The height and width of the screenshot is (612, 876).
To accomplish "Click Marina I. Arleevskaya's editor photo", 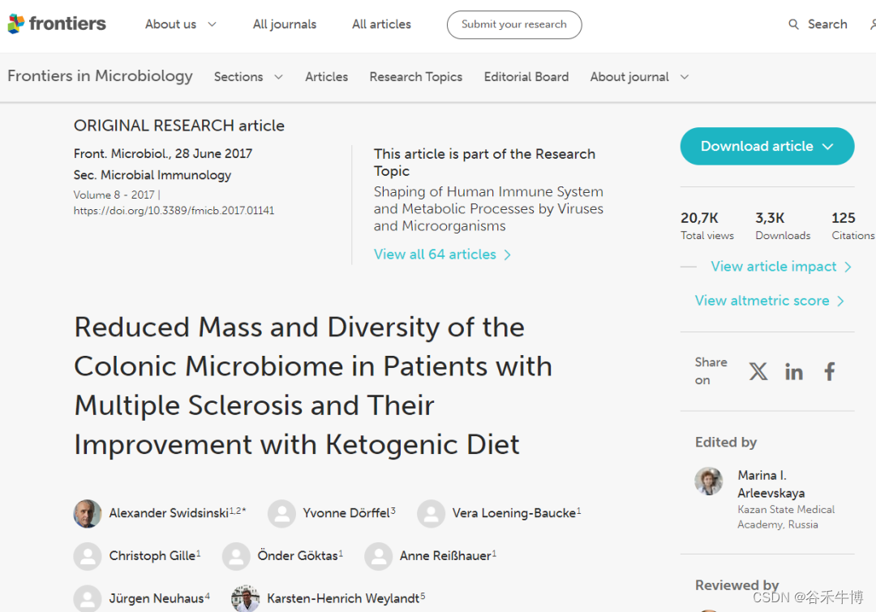I will tap(709, 481).
